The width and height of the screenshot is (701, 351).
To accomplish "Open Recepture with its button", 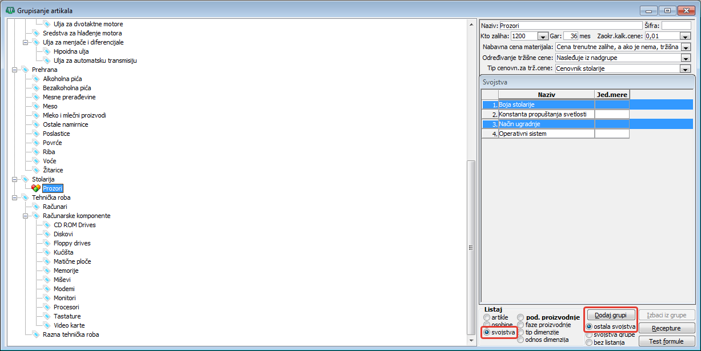I will [667, 328].
